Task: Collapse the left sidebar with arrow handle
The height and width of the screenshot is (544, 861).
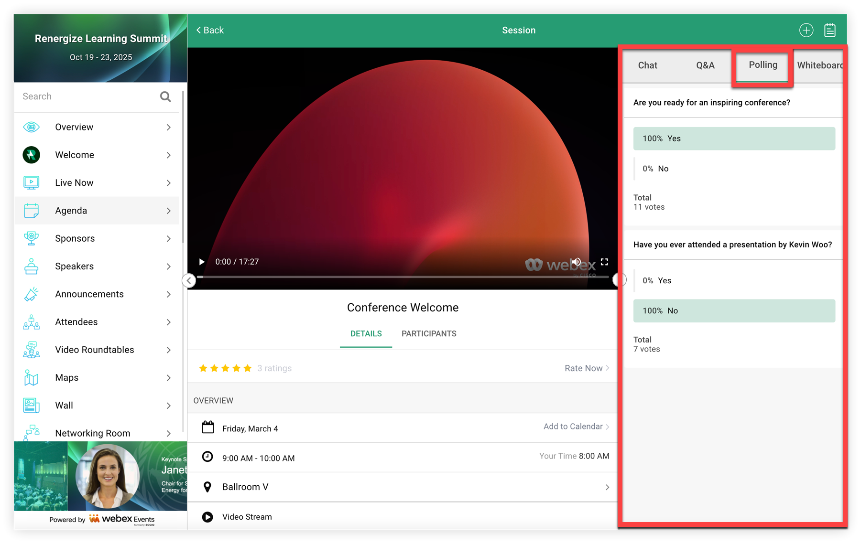Action: [x=189, y=280]
